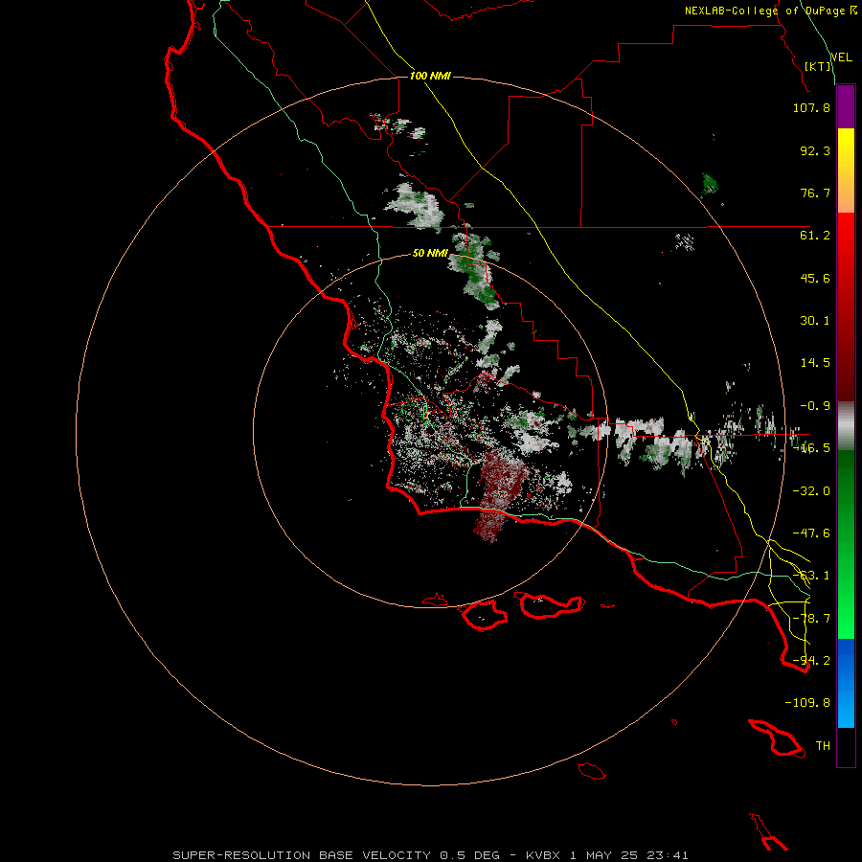Click the -32.0 velocity scale value
The image size is (862, 862).
[x=811, y=491]
